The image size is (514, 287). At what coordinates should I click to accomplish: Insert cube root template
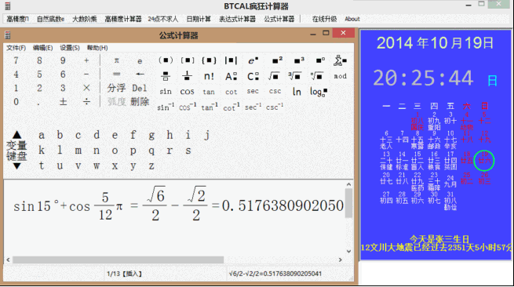click(295, 76)
